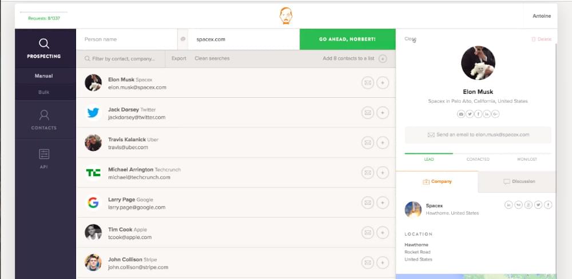Click the email icon for Jack Dorsey
Image resolution: width=572 pixels, height=279 pixels.
pos(367,113)
